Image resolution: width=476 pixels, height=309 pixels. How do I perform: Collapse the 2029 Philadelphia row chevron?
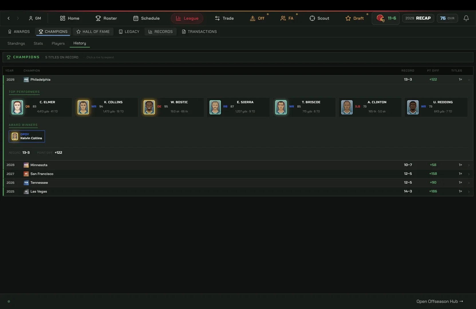(x=469, y=80)
